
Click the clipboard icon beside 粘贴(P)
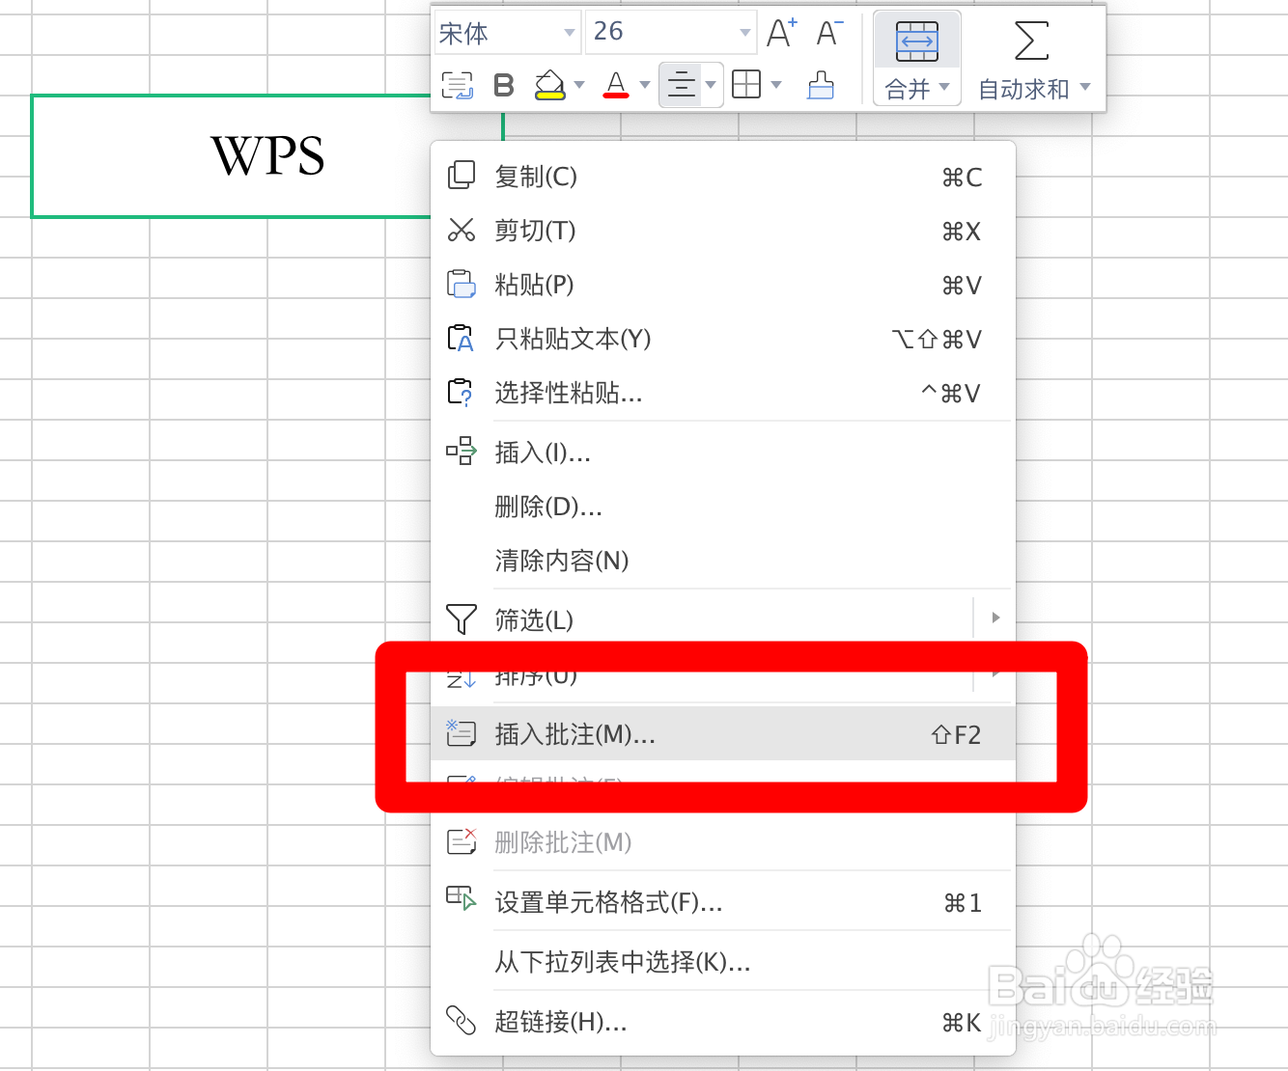462,284
